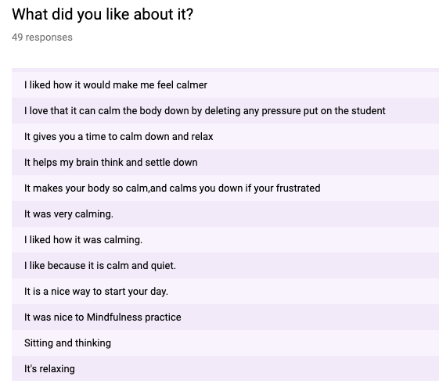Click the '49 responses' count text
Viewport: 439px width, 391px height.
pyautogui.click(x=42, y=38)
